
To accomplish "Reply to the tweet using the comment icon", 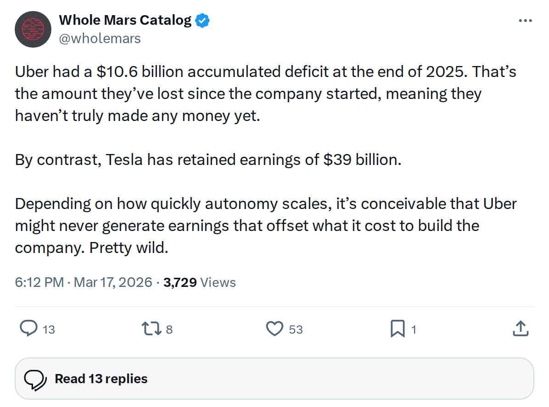I will pos(28,329).
